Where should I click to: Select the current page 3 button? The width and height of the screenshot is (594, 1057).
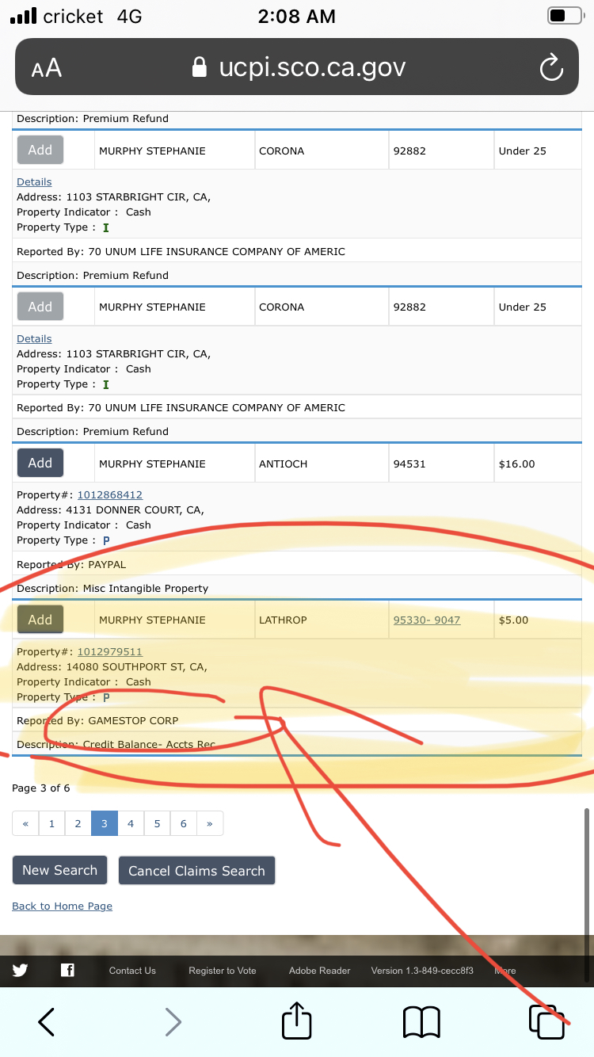tap(104, 823)
